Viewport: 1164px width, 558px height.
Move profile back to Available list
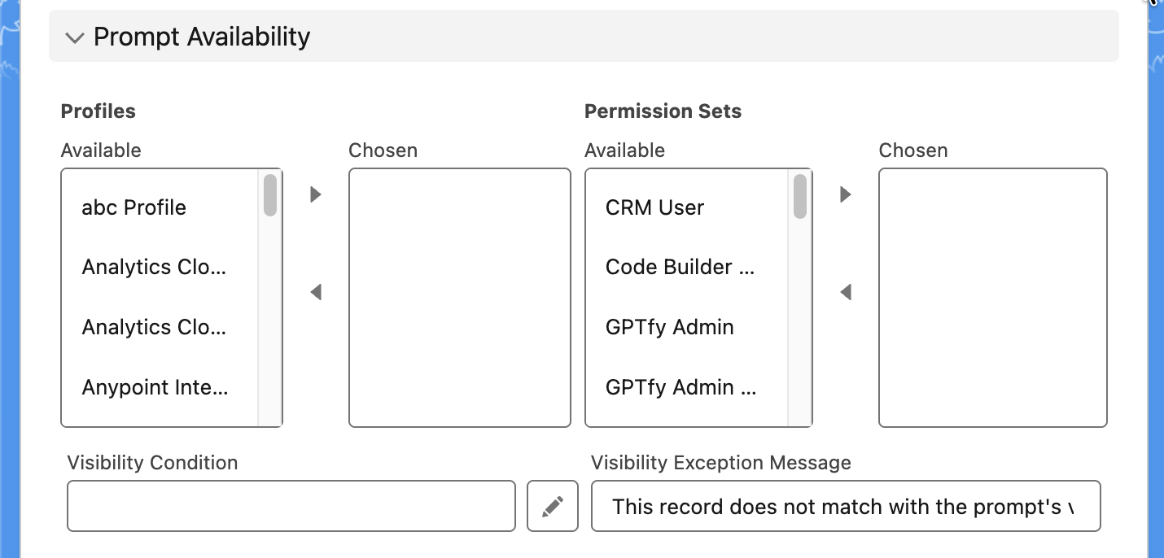[x=316, y=291]
